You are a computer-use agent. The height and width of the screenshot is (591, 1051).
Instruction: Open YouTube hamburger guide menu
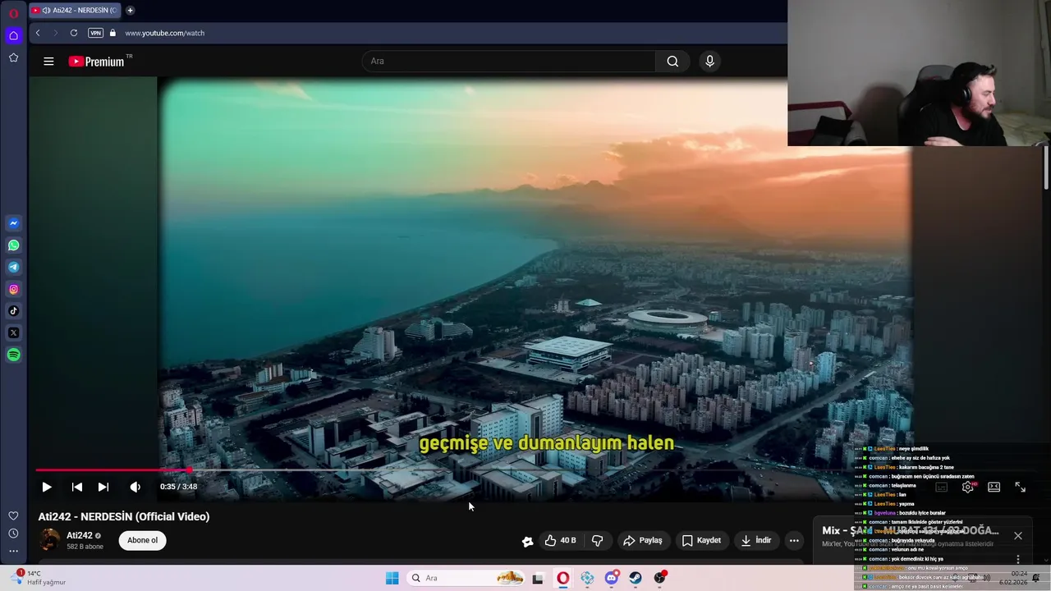(48, 62)
